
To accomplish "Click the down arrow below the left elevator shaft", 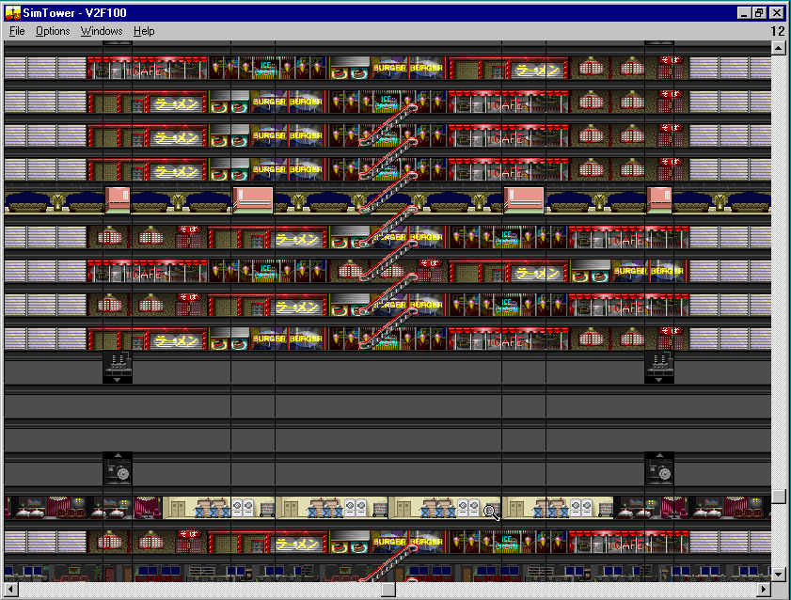I will [x=118, y=380].
